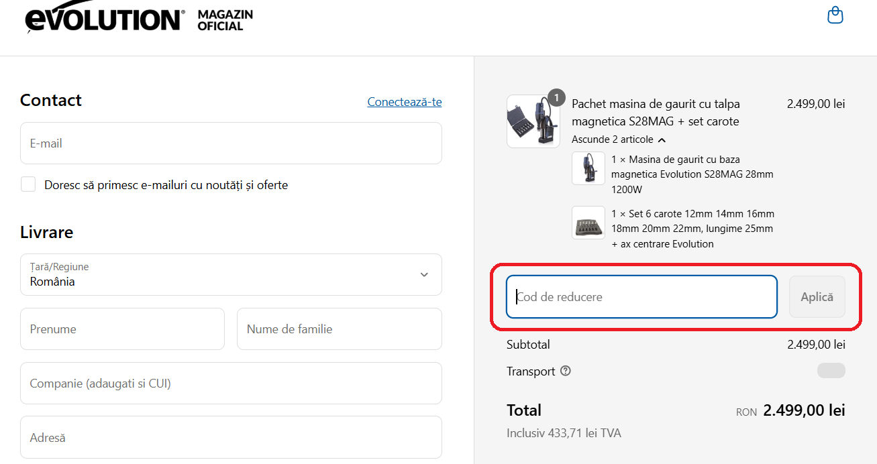The image size is (877, 464).
Task: Click the country dropdown chevron arrow
Action: pos(423,274)
